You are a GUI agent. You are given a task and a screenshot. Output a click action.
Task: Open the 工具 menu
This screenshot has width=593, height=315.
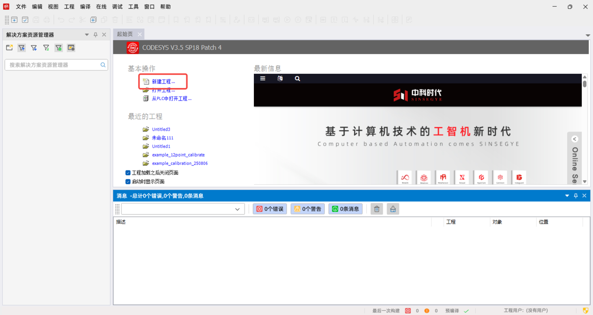point(133,7)
